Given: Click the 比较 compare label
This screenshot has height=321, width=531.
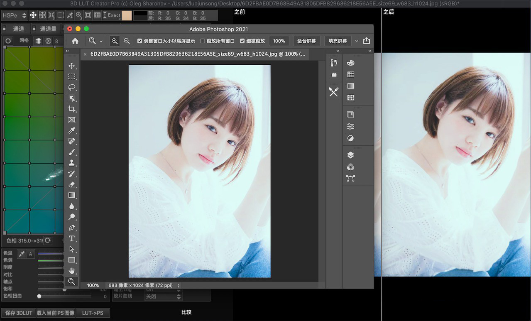Looking at the screenshot, I should (186, 312).
